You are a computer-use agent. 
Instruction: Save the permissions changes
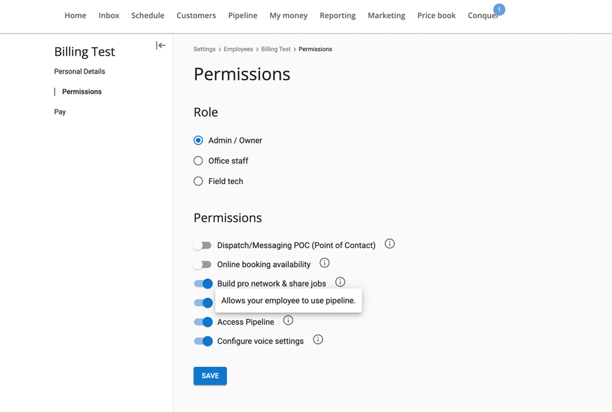click(210, 376)
